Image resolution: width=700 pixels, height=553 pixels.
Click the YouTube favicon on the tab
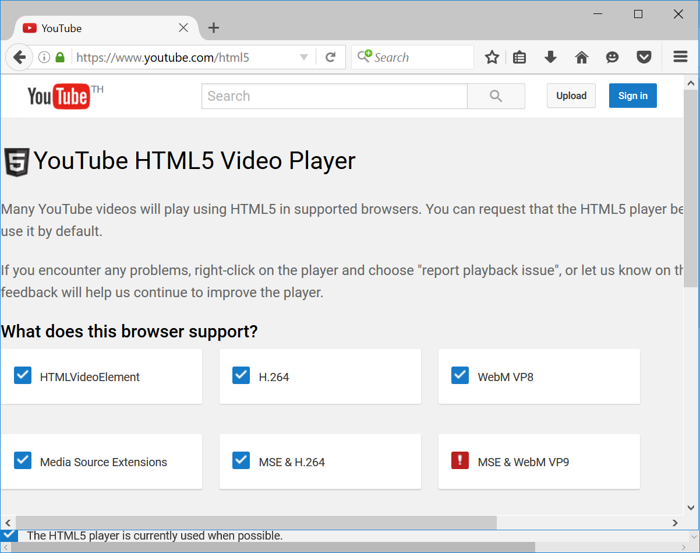click(30, 28)
